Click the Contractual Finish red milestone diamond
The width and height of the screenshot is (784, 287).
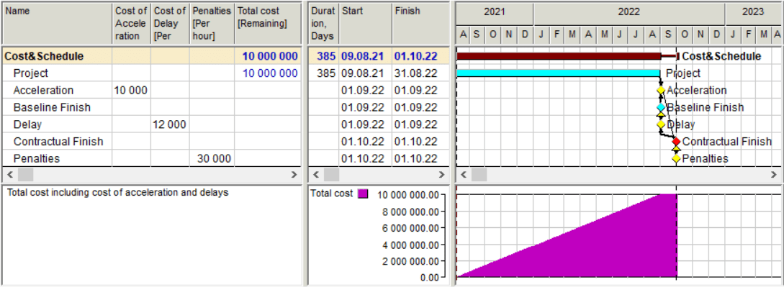coord(676,141)
